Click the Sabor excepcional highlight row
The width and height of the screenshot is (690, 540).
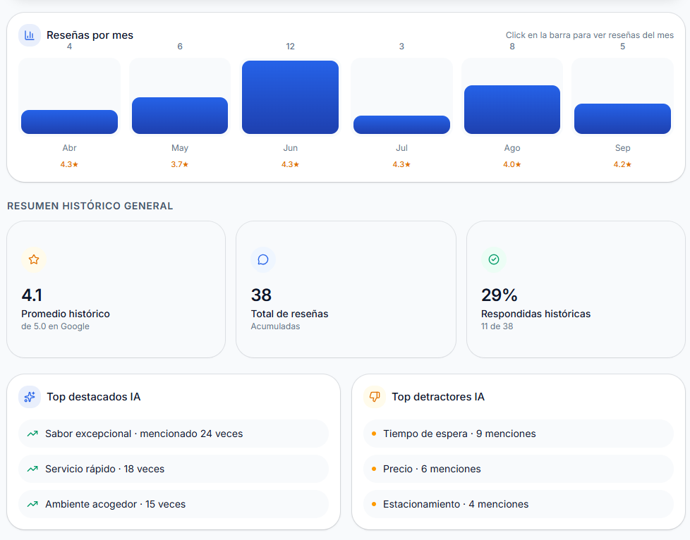click(174, 434)
